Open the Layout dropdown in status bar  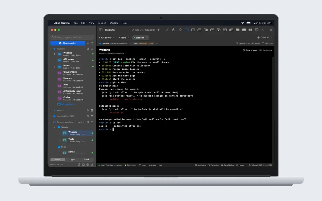(x=241, y=165)
